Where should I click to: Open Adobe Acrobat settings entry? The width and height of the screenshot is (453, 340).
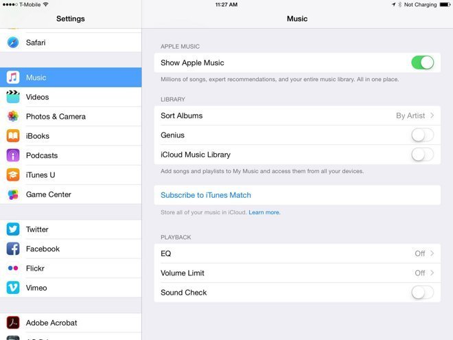pyautogui.click(x=51, y=323)
